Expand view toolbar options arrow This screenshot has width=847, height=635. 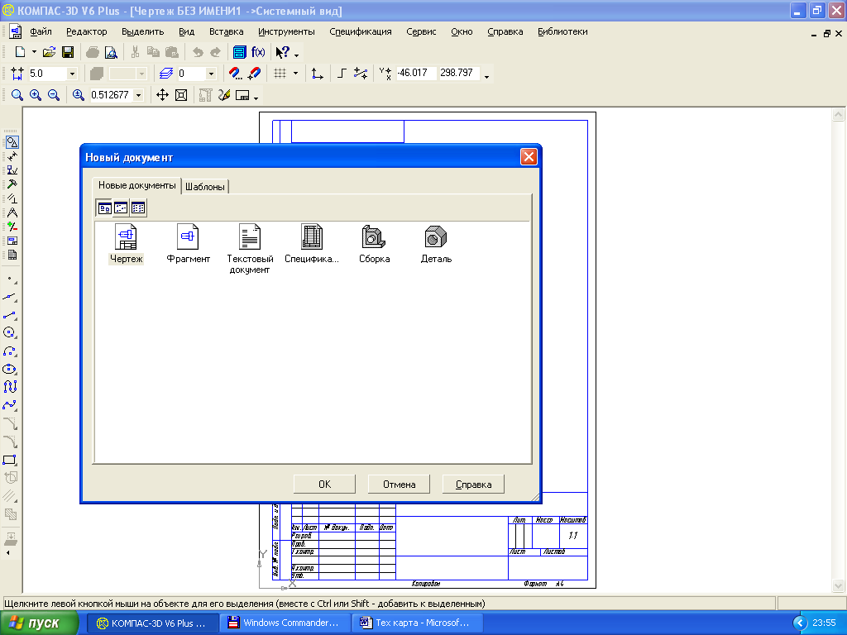(x=256, y=98)
